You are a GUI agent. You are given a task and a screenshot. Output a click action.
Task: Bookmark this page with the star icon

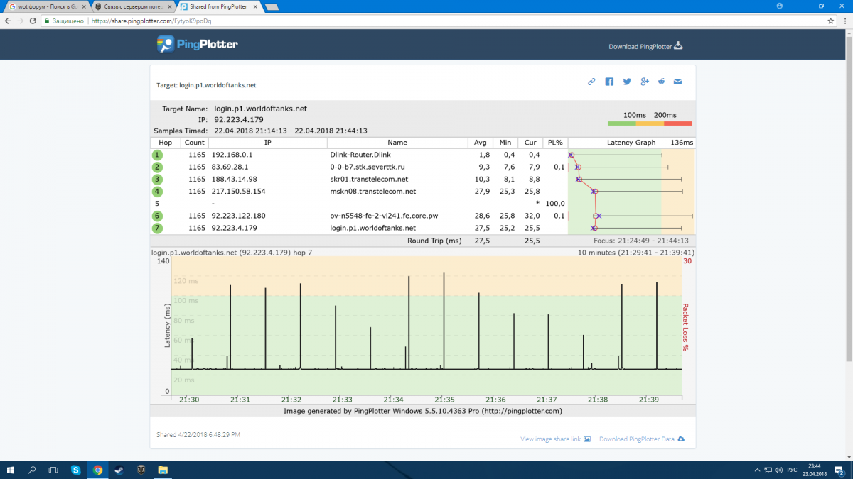831,21
